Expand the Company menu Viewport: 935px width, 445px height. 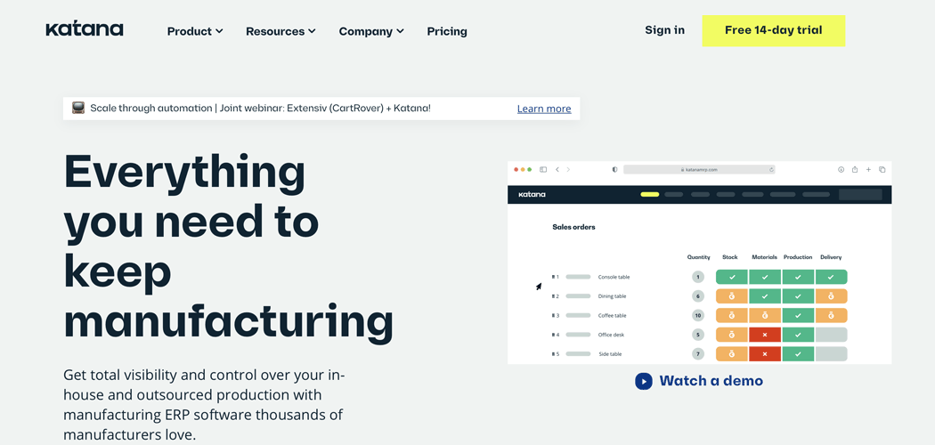tap(371, 31)
